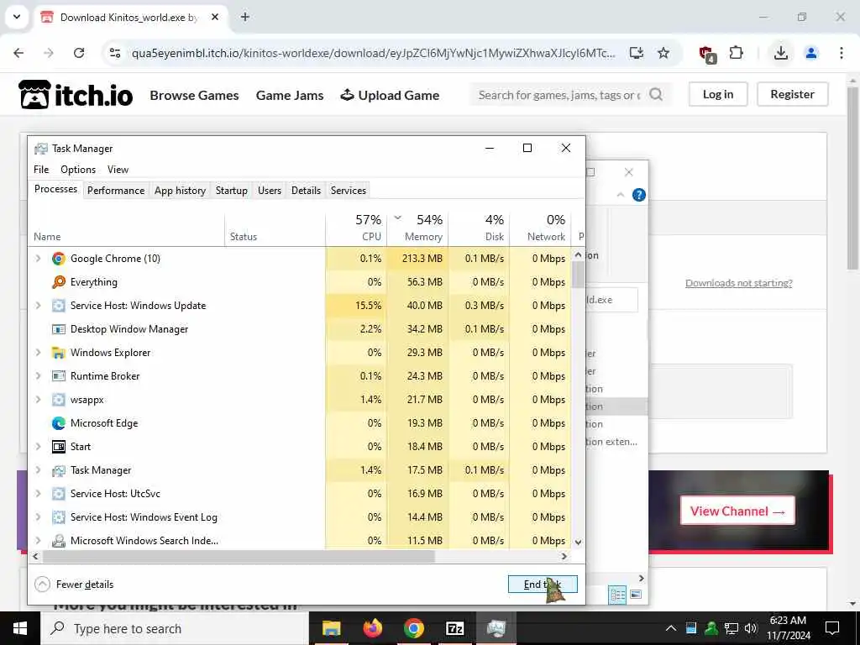This screenshot has height=645, width=860.
Task: Open the Chrome three-dot menu
Action: coord(842,53)
